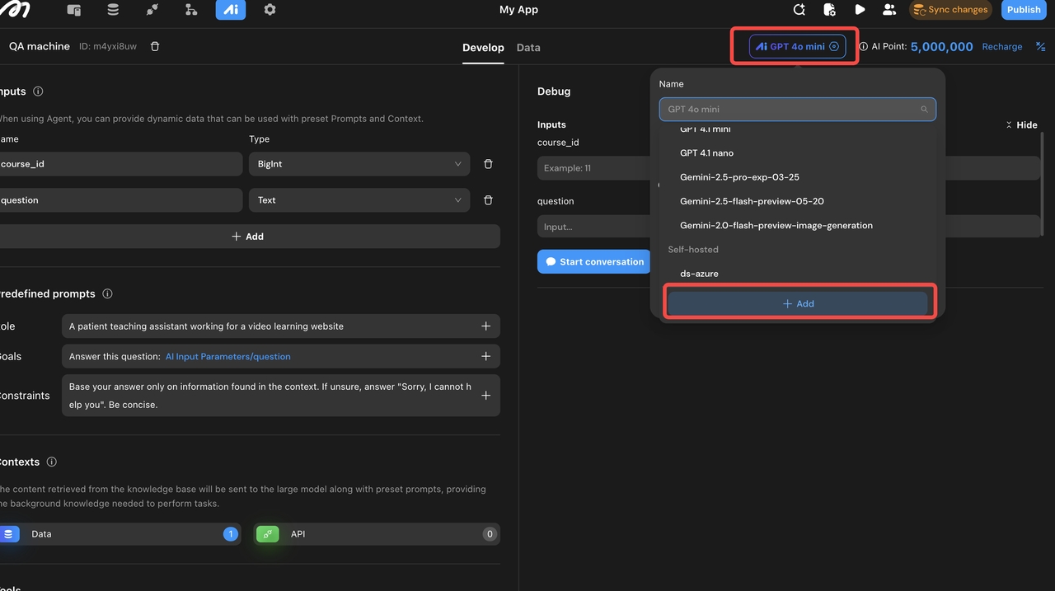
Task: Delete the course_id input row
Action: click(x=488, y=164)
